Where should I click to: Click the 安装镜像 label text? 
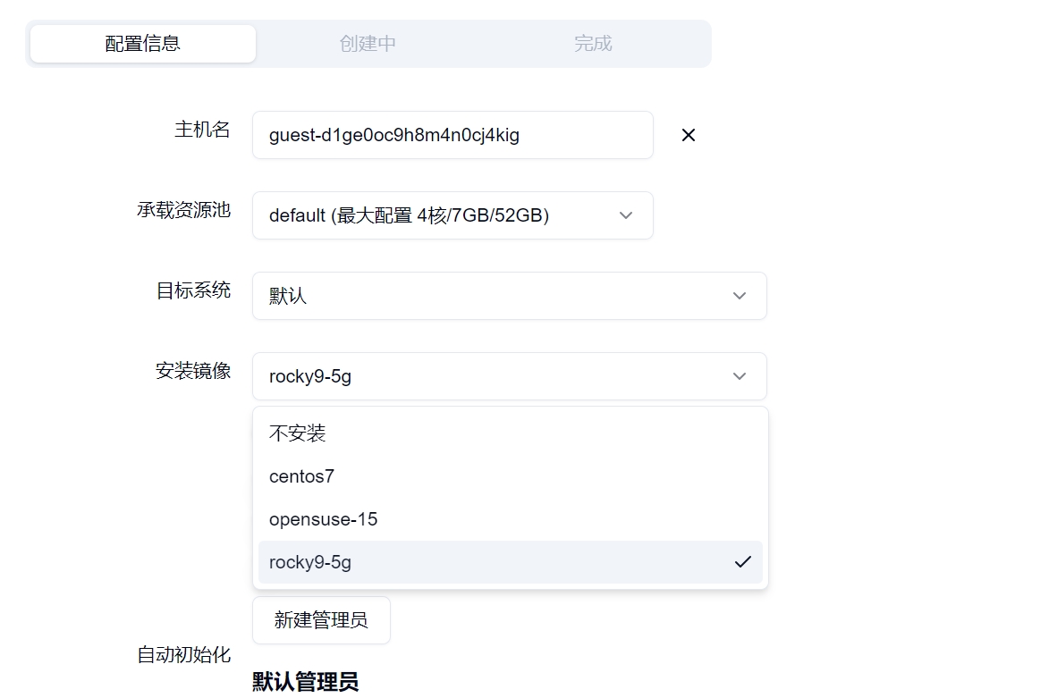point(193,371)
